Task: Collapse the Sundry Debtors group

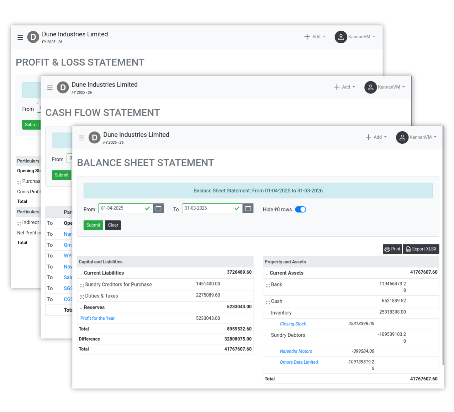Action: (268, 336)
